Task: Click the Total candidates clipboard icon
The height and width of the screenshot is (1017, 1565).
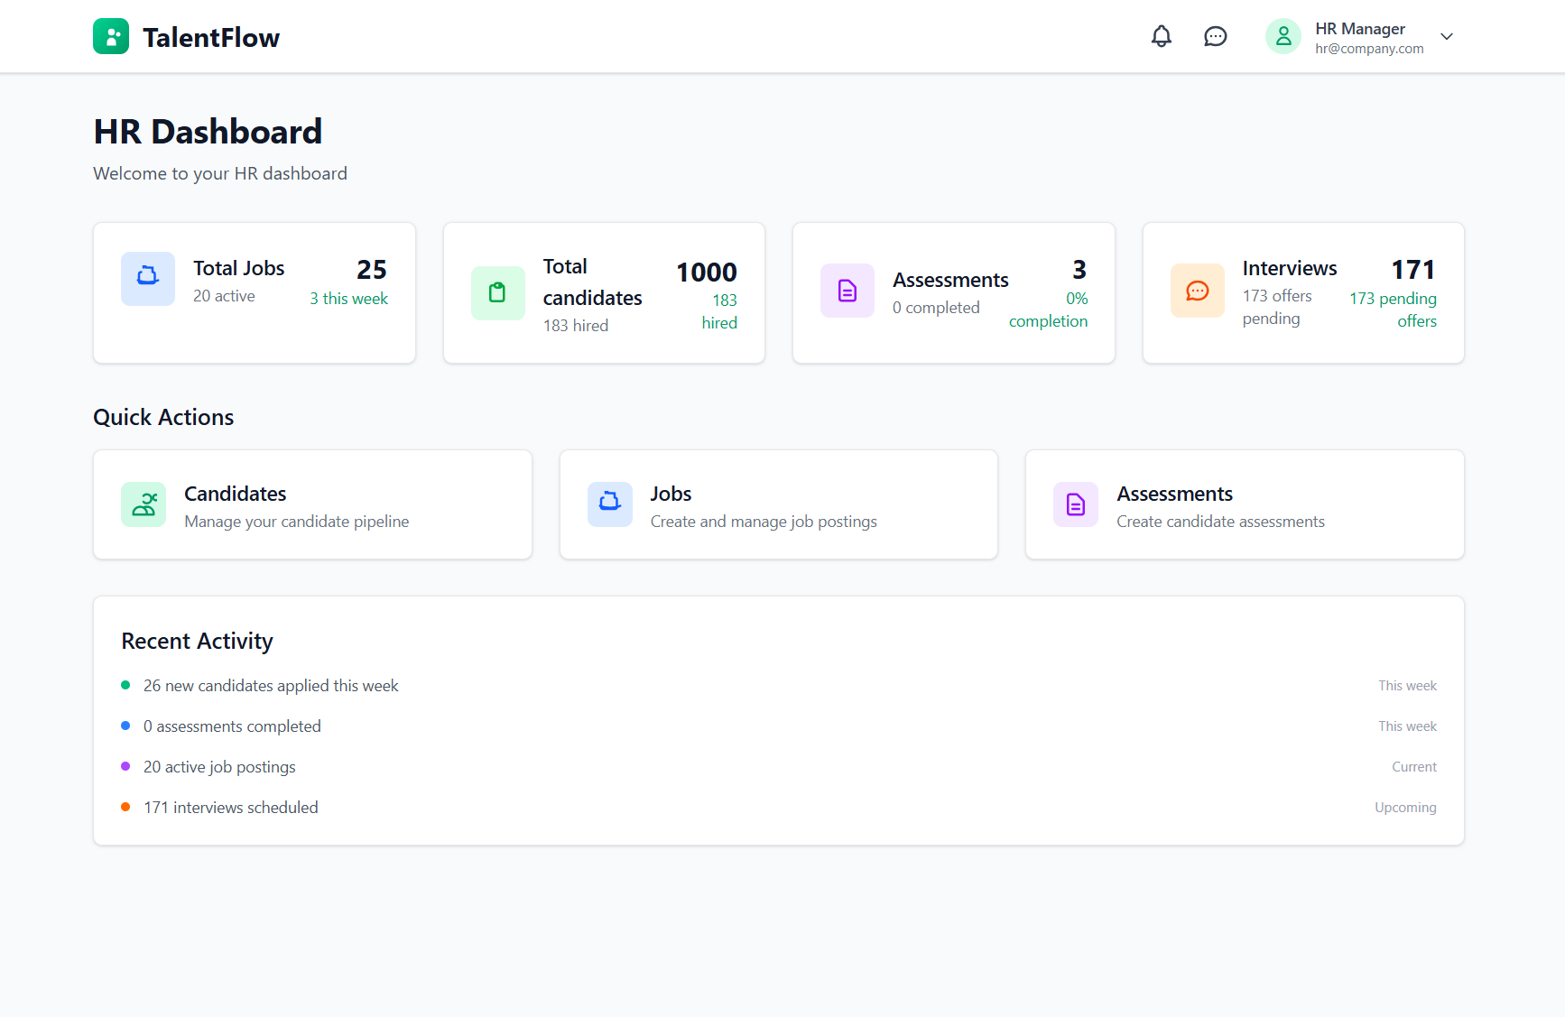Action: pyautogui.click(x=497, y=292)
